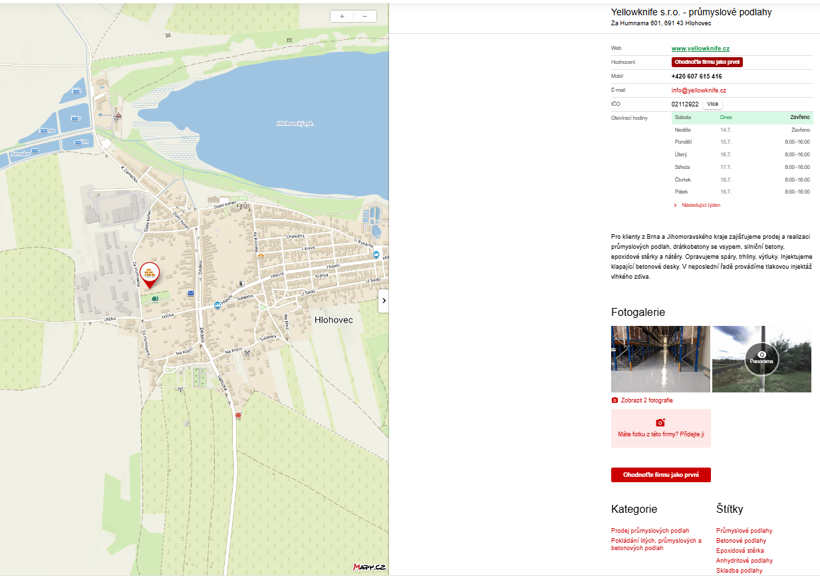Select the Anhydritové podlahy tag
The height and width of the screenshot is (576, 820).
point(744,561)
